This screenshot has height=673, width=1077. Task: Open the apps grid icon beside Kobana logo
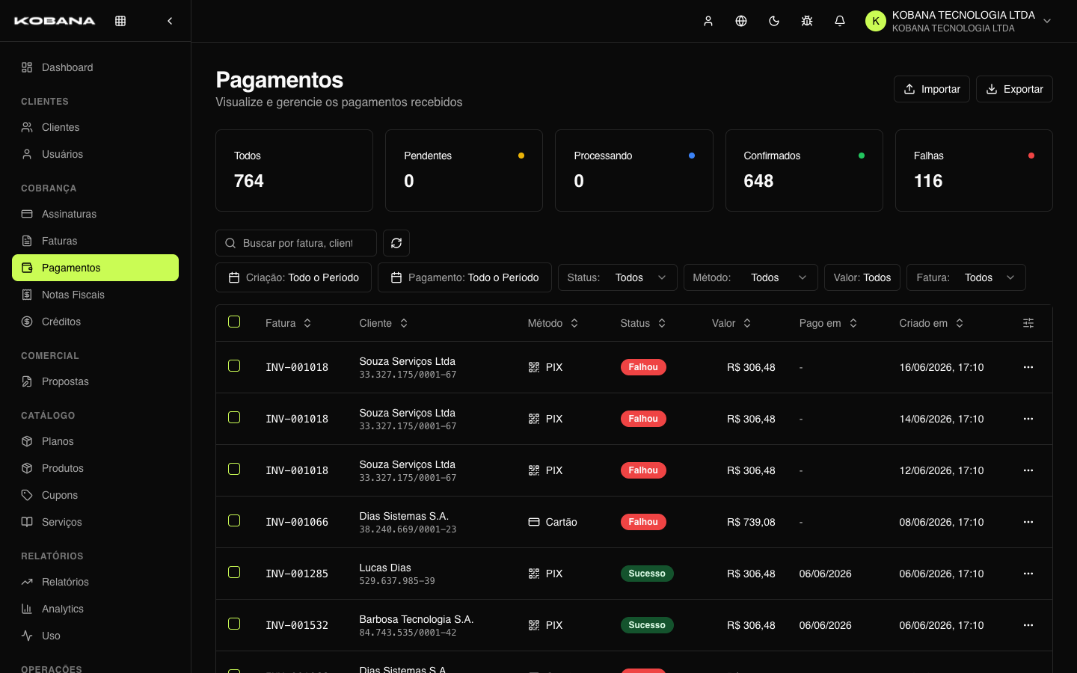[x=120, y=21]
